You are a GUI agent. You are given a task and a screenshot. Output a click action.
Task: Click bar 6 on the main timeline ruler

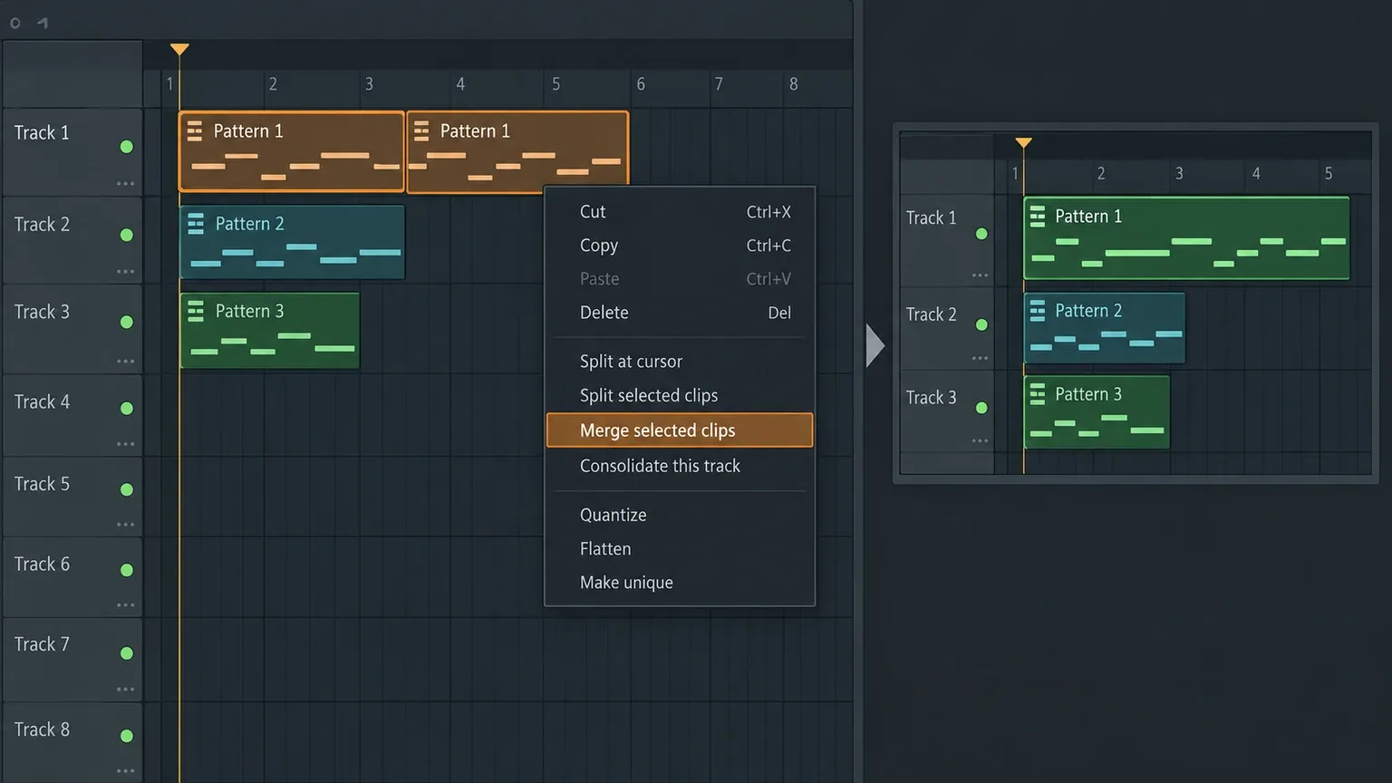pyautogui.click(x=641, y=84)
